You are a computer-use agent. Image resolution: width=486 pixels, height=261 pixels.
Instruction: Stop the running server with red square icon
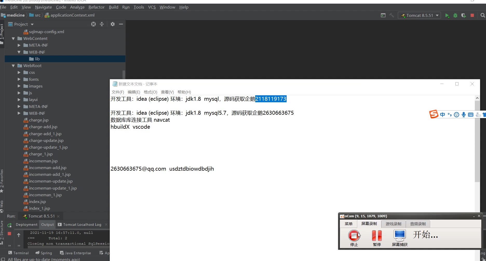point(472,16)
